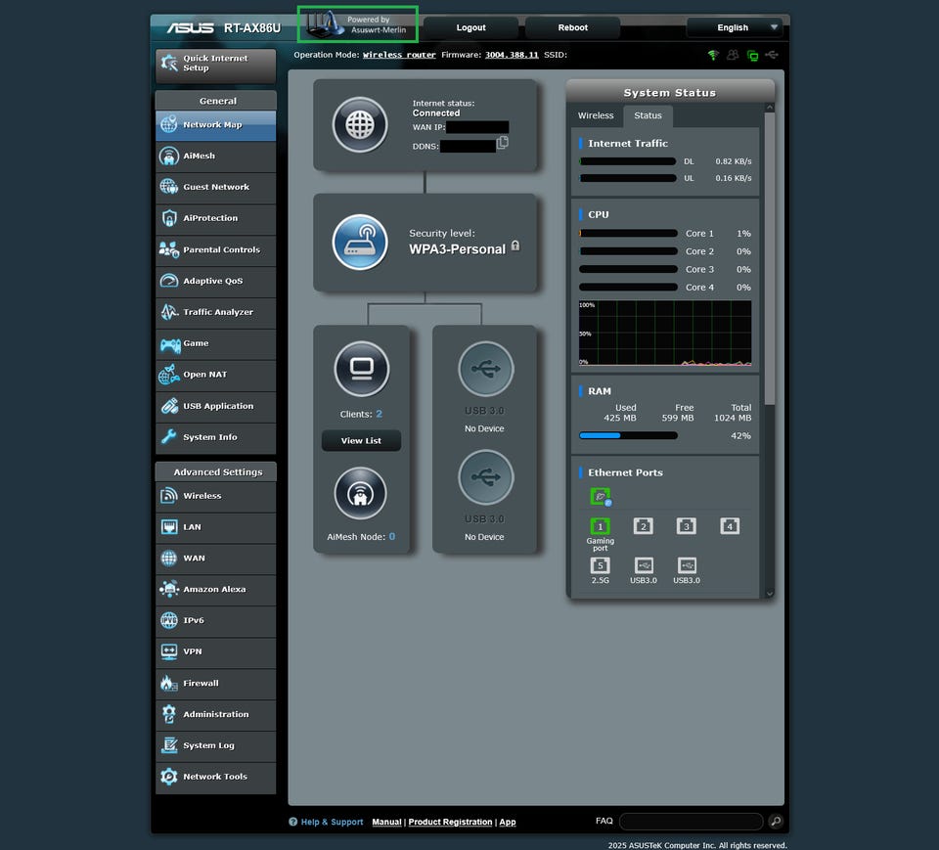Click the Internet status globe icon
The image size is (939, 850).
[x=360, y=124]
